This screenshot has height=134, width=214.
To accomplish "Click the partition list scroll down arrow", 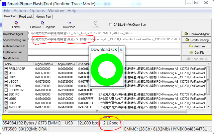I will point(208,107).
